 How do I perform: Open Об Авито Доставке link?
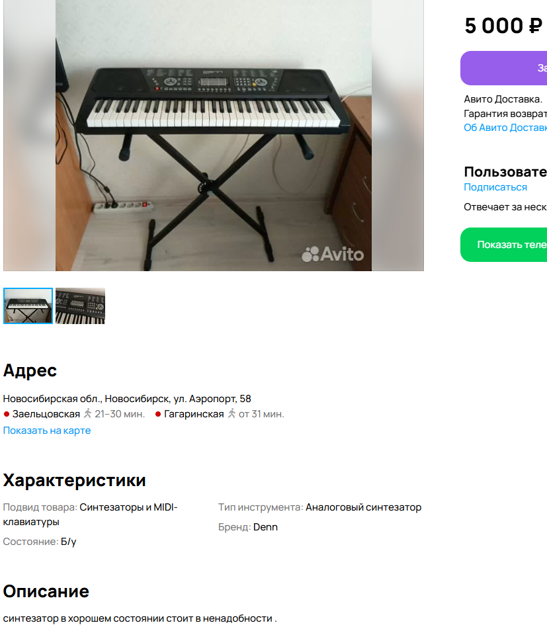click(505, 128)
